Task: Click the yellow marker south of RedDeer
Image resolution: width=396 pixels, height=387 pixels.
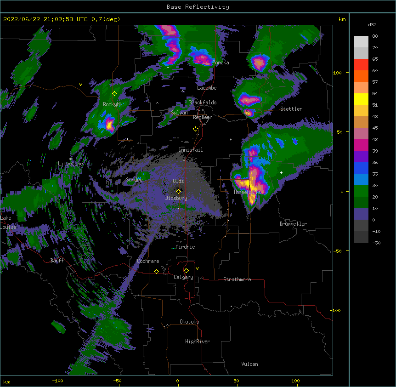Action: [x=196, y=129]
